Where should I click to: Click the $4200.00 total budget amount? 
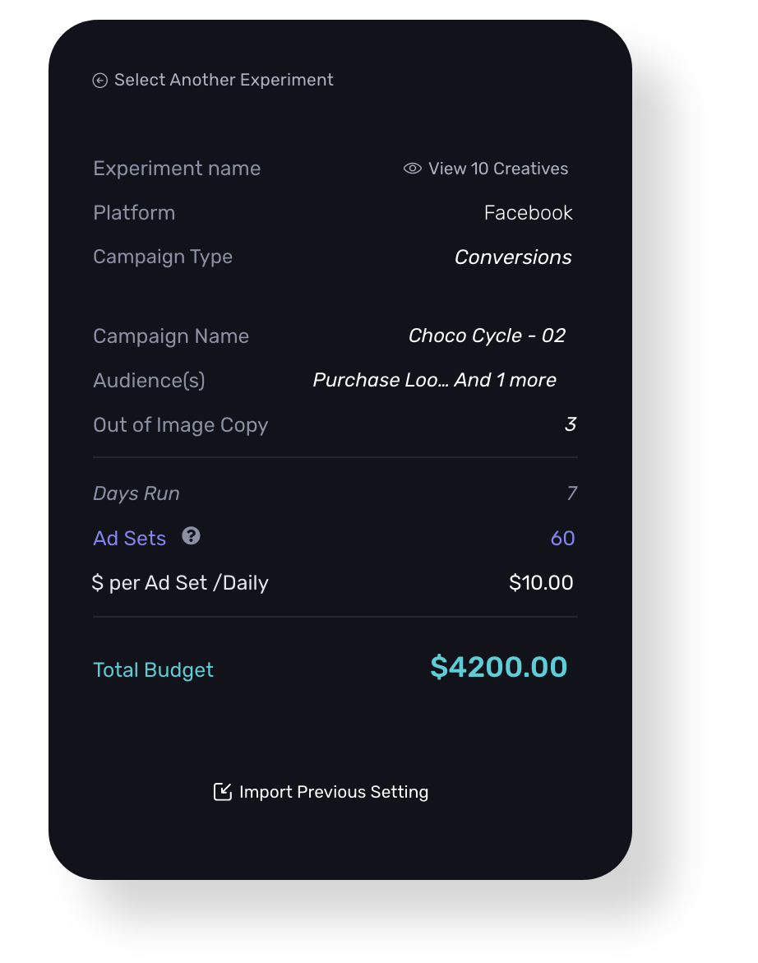tap(498, 667)
